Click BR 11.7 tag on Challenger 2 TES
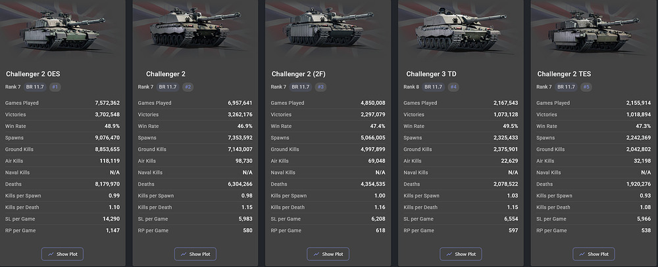658x267 pixels. coord(566,87)
